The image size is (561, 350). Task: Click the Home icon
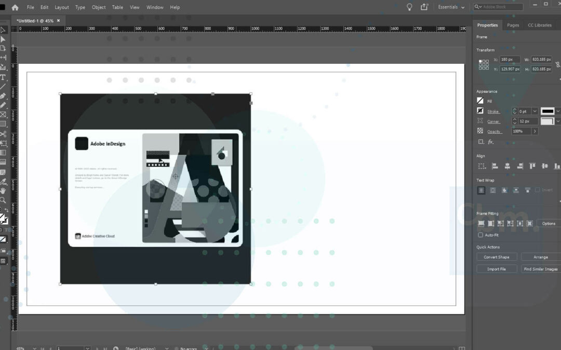tap(15, 7)
